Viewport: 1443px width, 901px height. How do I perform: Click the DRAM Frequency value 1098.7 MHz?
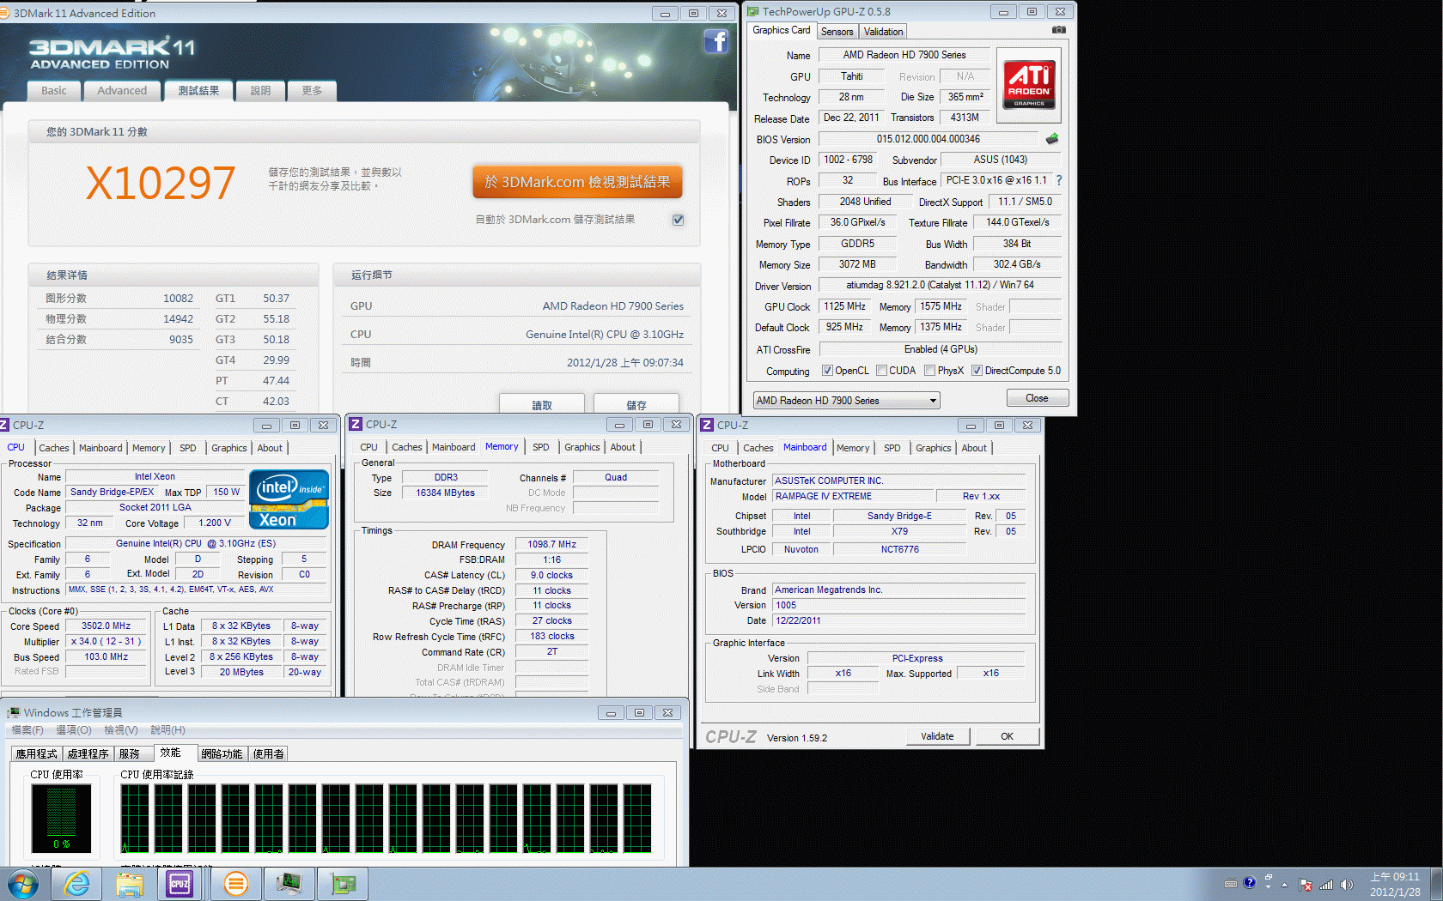[x=551, y=544]
